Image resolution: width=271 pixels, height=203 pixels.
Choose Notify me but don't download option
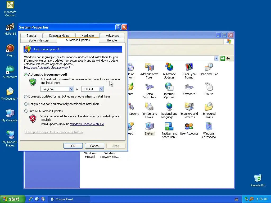(26, 104)
